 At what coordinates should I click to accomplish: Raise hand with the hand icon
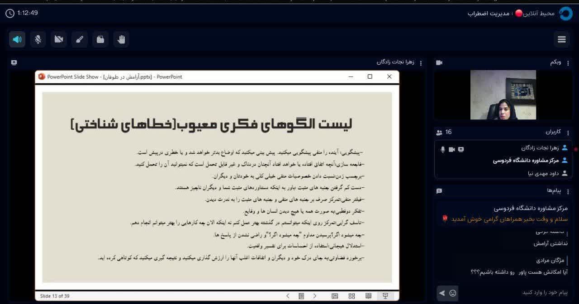[121, 39]
